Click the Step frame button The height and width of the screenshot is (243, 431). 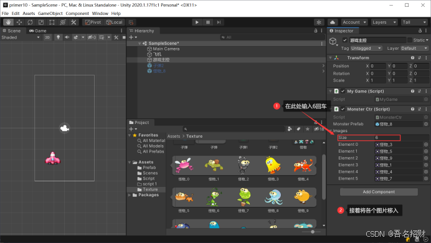(219, 22)
